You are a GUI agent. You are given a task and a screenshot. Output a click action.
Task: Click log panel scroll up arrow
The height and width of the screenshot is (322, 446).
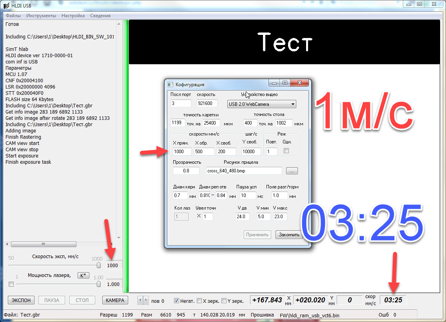point(119,24)
